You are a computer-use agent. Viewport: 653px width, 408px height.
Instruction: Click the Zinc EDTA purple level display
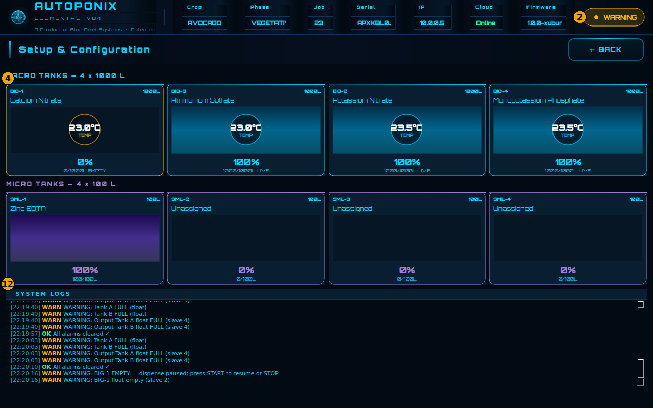point(85,238)
